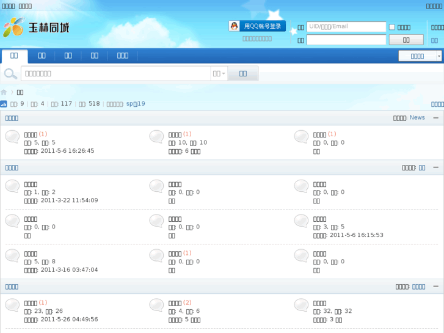Click the login button beside the password field

(x=406, y=40)
